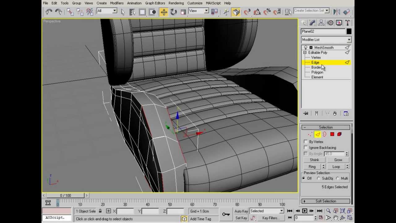Click the Grow selection button
The height and width of the screenshot is (223, 396).
338,160
